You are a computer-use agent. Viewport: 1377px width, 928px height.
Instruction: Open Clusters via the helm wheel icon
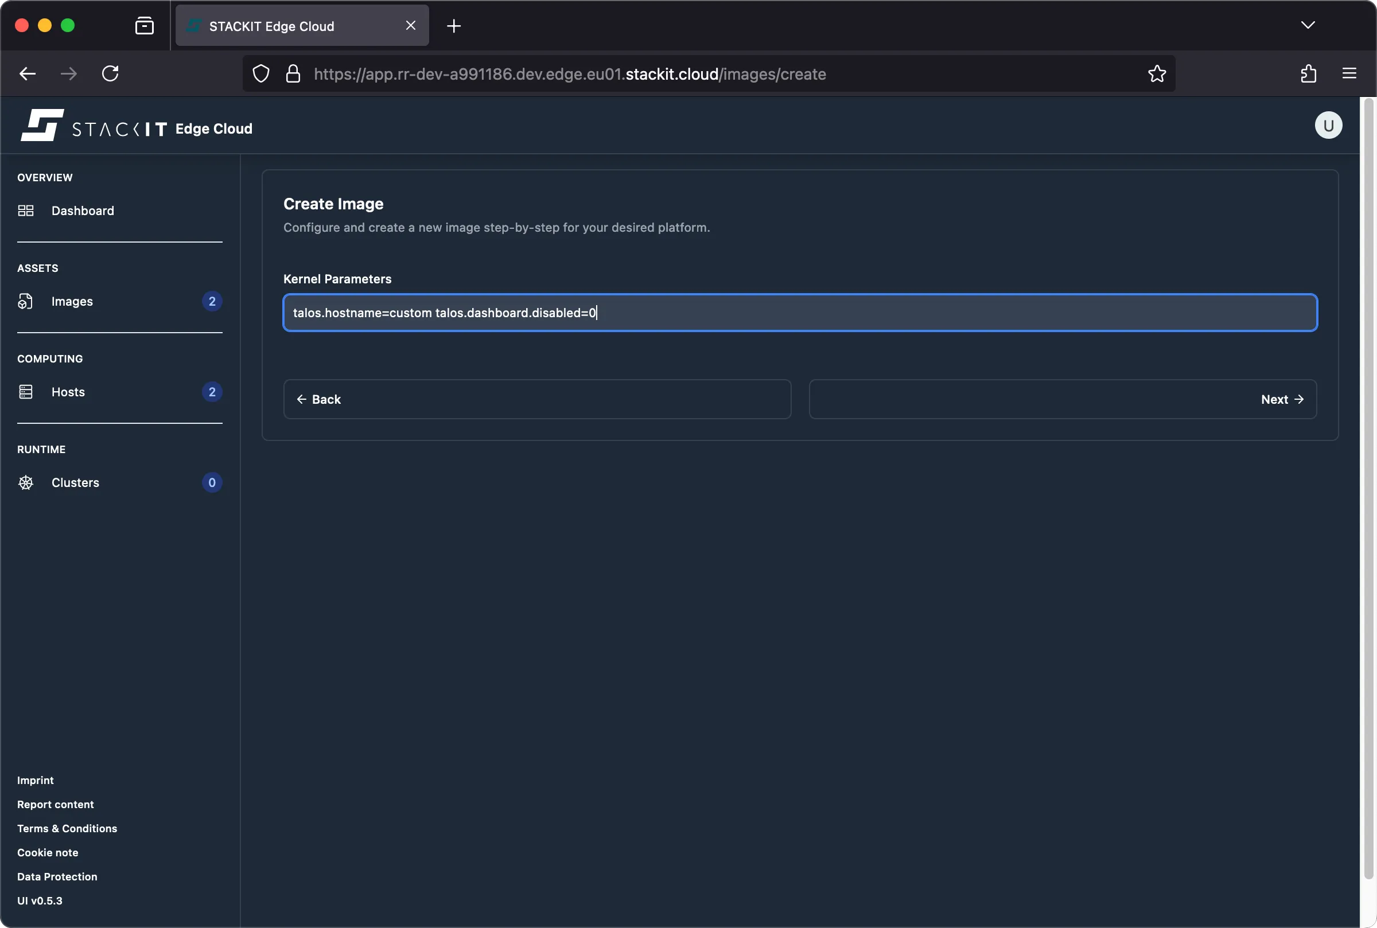pyautogui.click(x=26, y=482)
